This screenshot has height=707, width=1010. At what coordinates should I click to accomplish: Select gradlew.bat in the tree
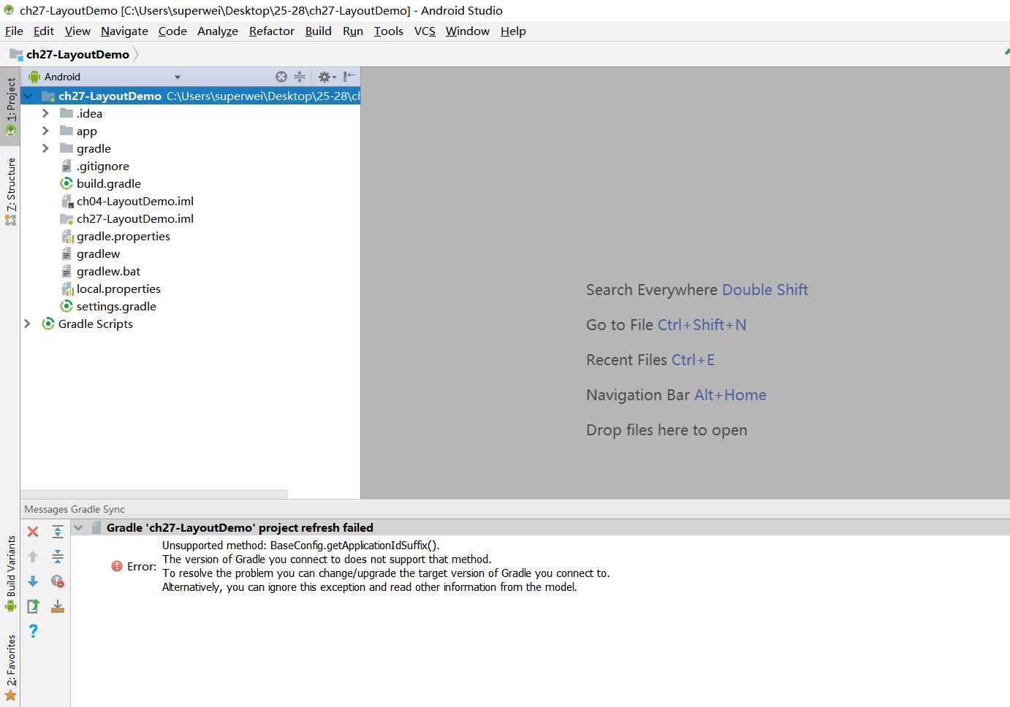(108, 271)
